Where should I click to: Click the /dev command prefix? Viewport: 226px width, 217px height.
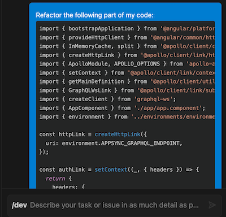coord(19,205)
